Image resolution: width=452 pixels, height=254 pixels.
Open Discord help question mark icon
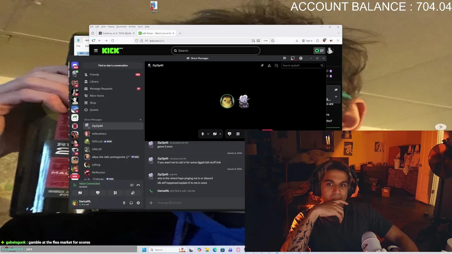(x=301, y=58)
